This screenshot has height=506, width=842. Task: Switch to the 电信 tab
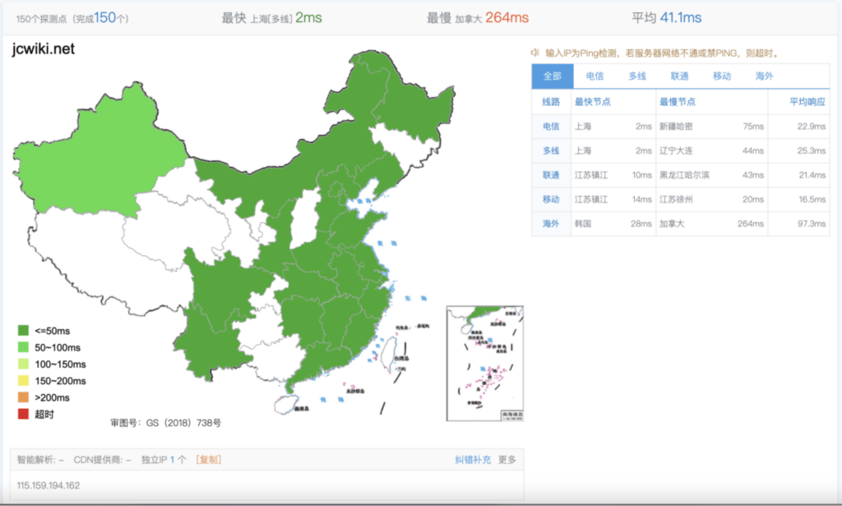pos(594,77)
